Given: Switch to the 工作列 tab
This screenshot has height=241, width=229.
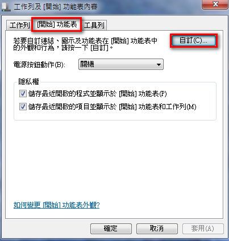Looking at the screenshot, I should tap(20, 25).
